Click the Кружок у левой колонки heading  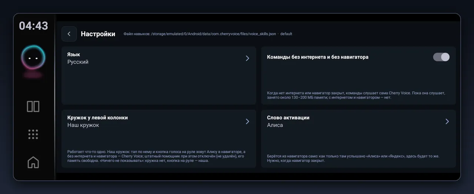(x=97, y=118)
